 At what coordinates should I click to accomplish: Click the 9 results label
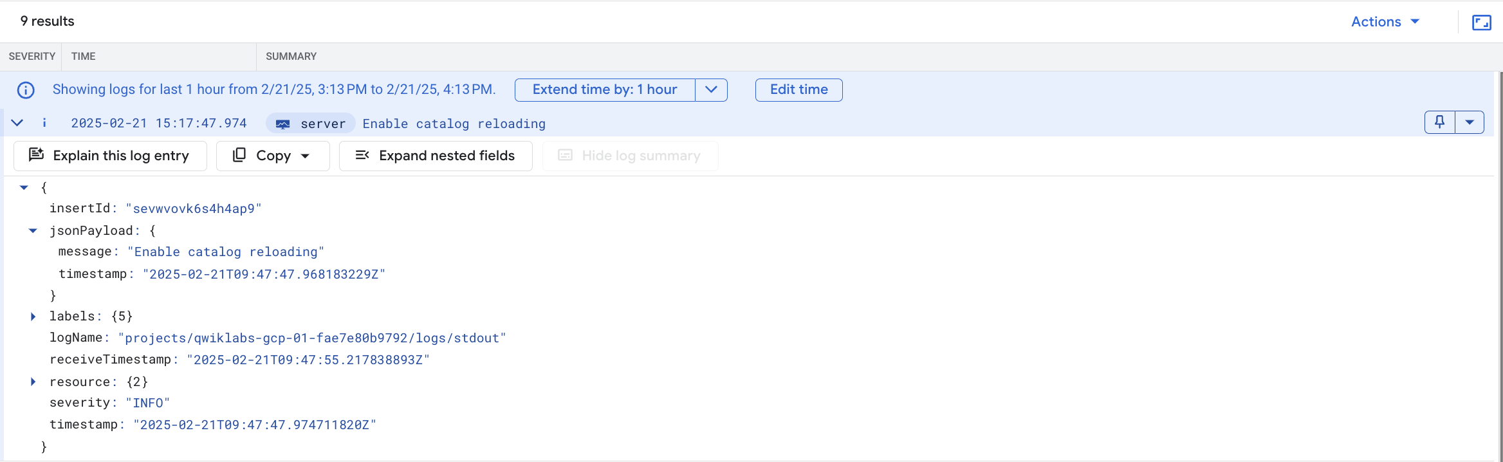(x=47, y=21)
